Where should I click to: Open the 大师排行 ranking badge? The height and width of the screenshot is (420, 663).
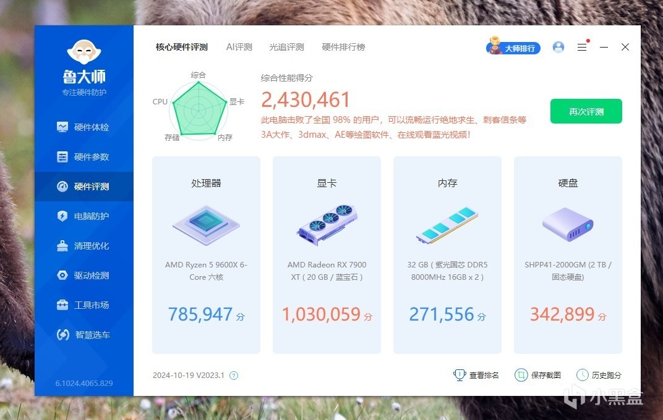click(x=513, y=47)
